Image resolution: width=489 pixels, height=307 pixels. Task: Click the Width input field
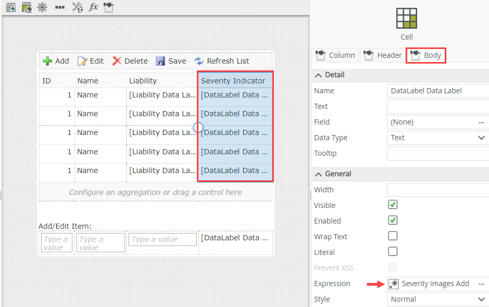tap(437, 190)
